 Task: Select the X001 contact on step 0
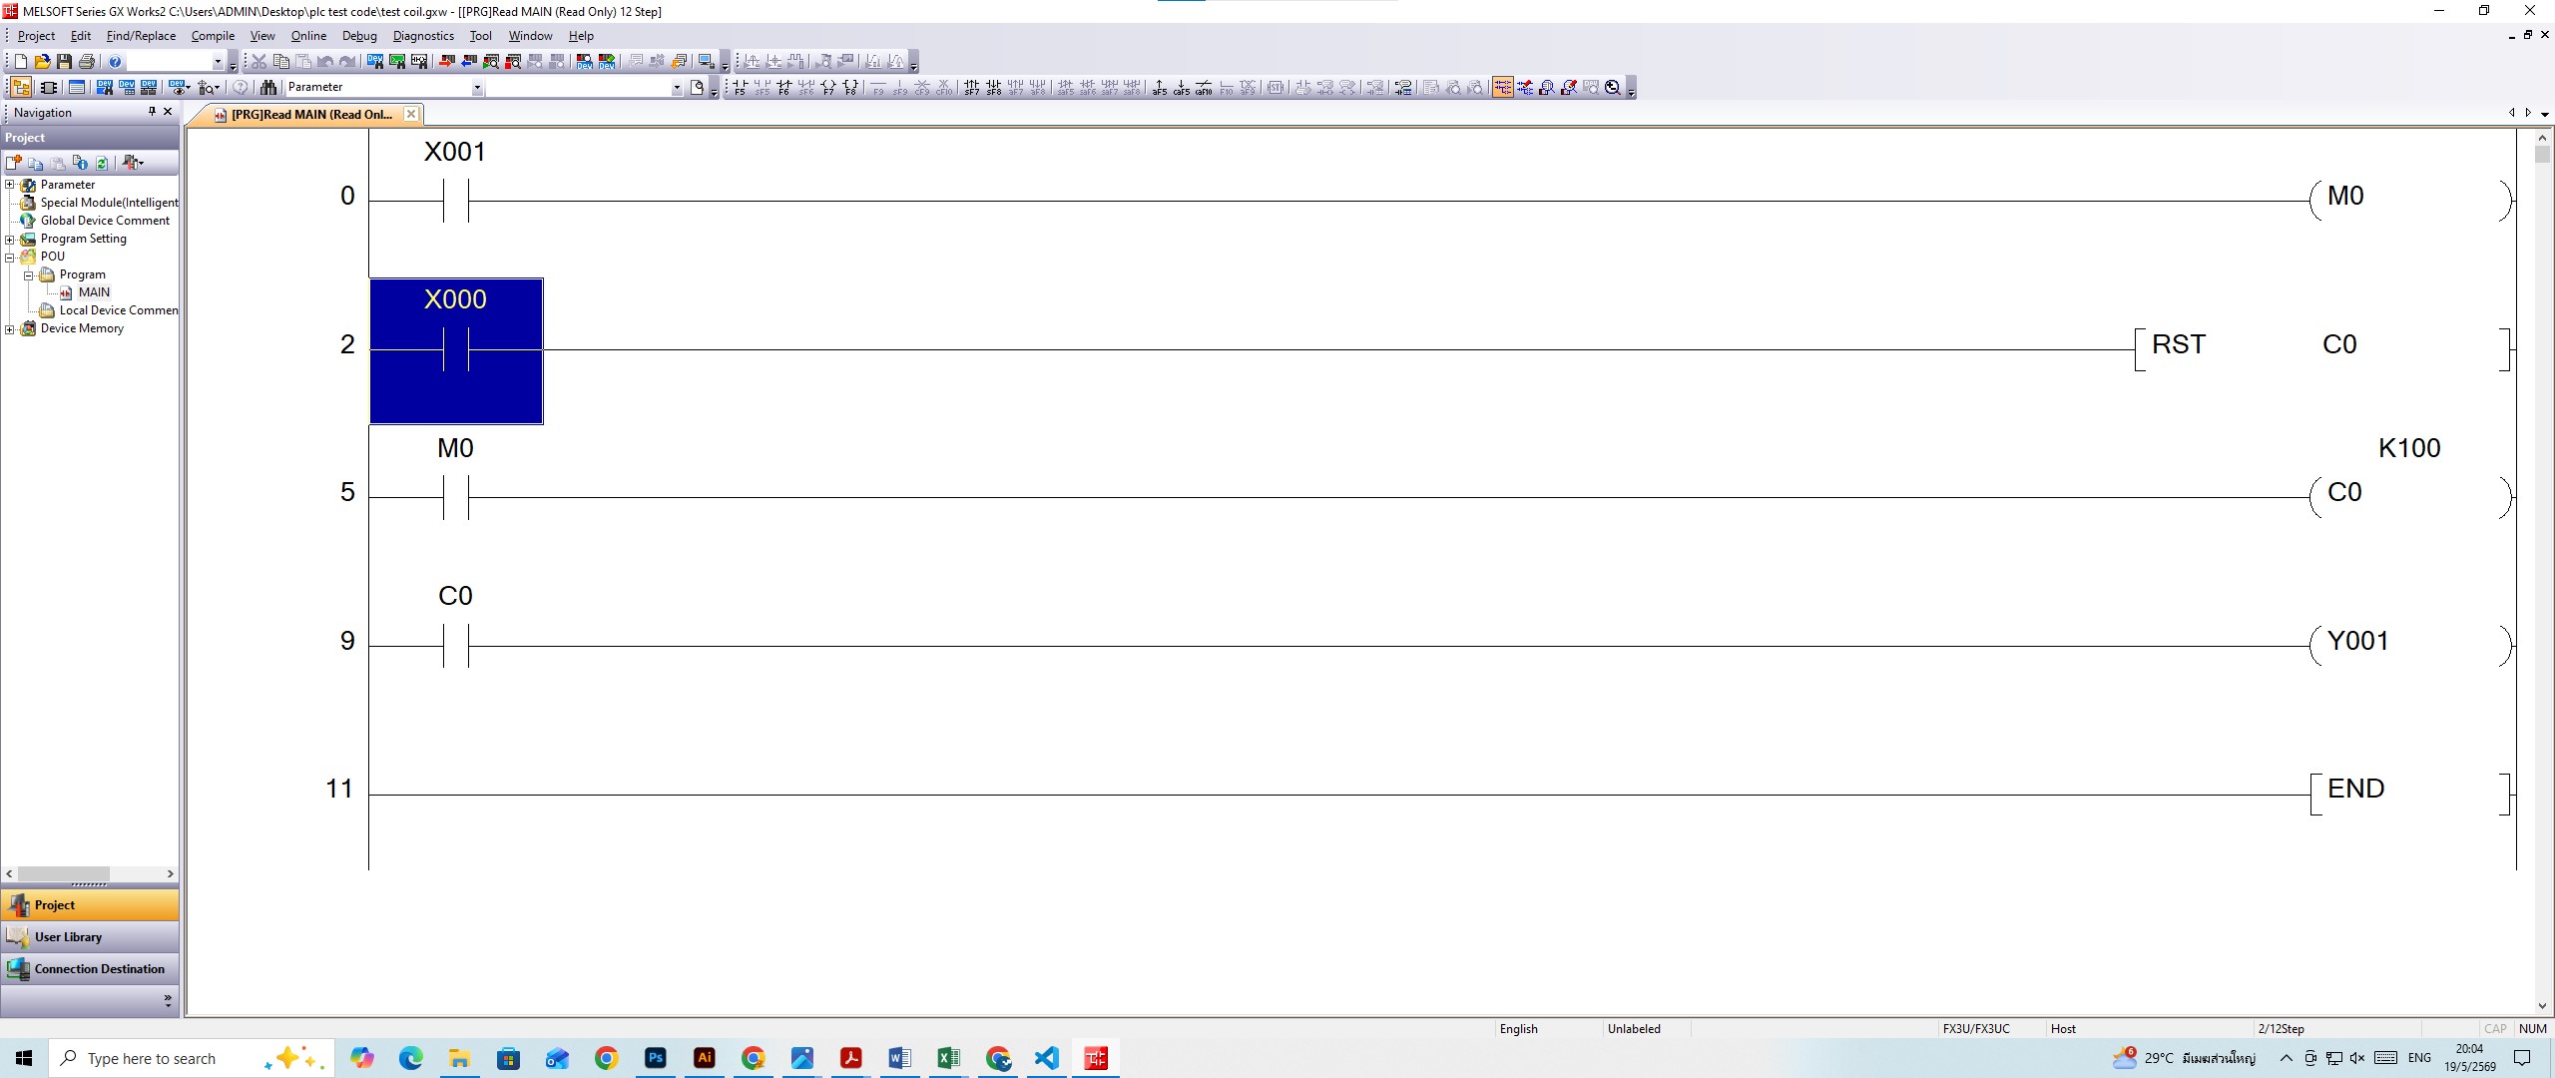click(x=456, y=201)
